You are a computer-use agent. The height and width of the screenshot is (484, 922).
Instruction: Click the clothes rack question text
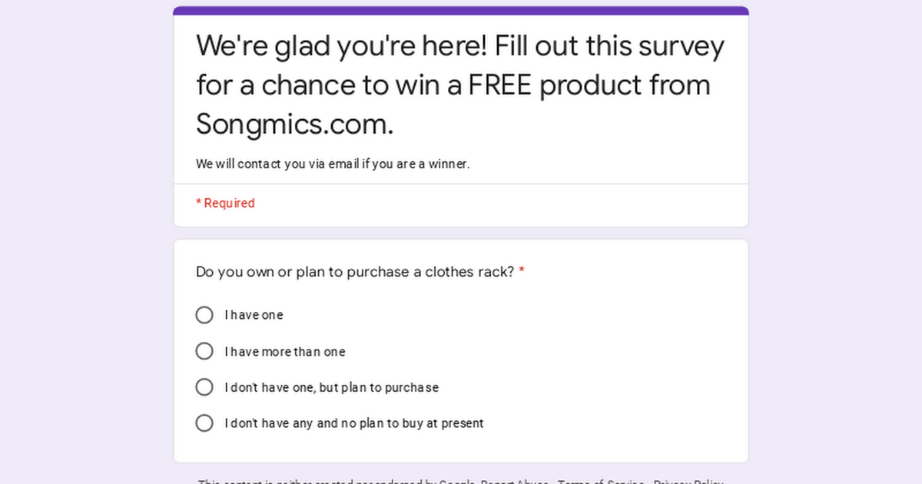coord(355,272)
